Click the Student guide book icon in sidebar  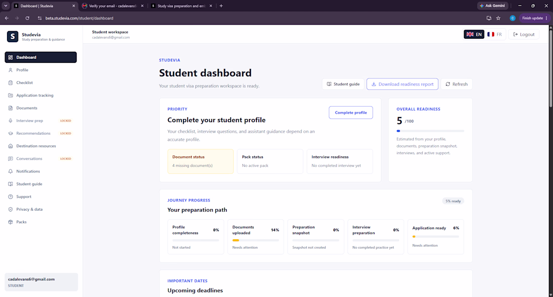point(11,184)
